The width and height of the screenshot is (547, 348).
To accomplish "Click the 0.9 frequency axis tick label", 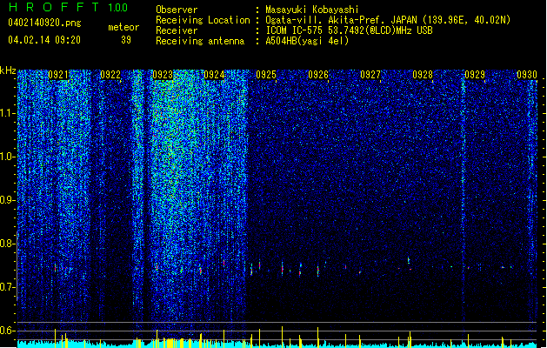I will click(8, 200).
